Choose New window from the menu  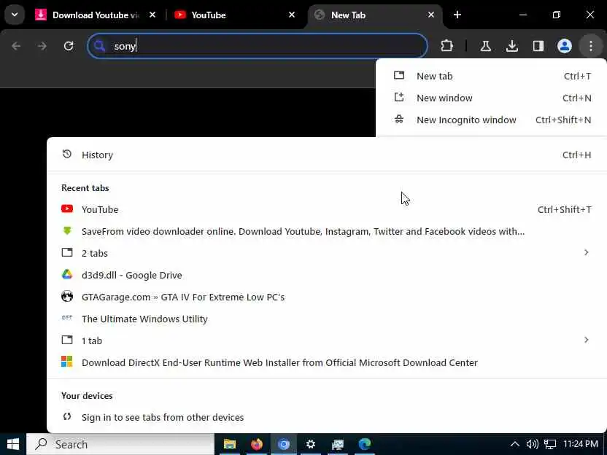click(491, 98)
